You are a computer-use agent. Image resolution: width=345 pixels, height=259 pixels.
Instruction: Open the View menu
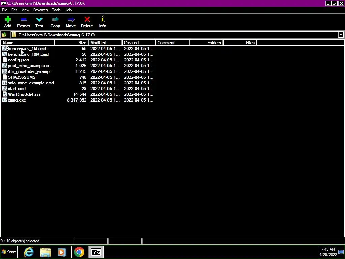[25, 10]
